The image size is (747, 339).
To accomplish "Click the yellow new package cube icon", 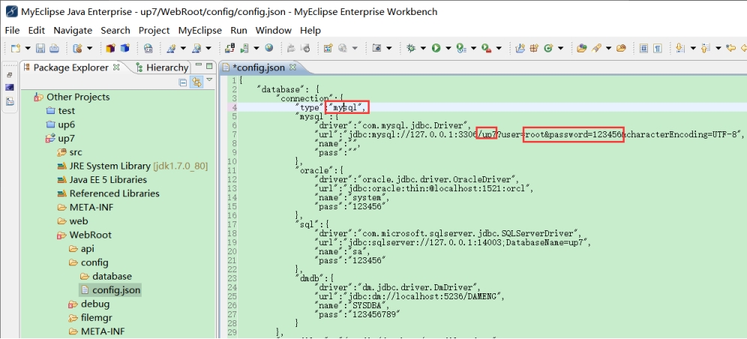I will tap(110, 48).
